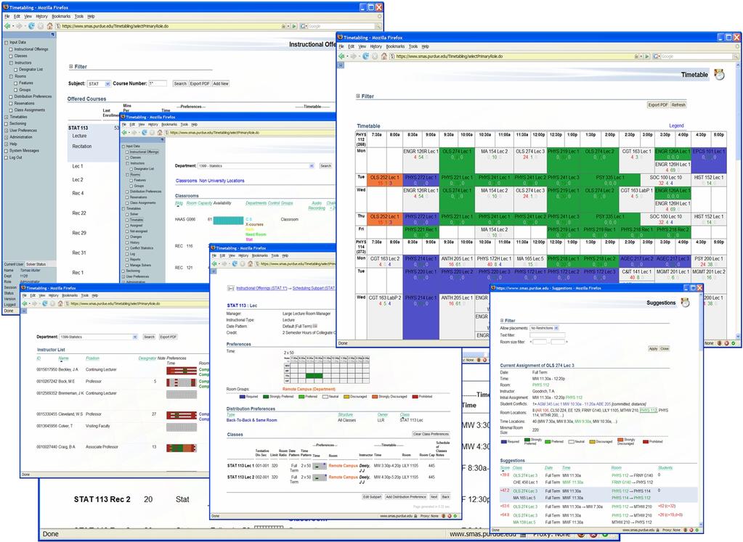Open Department dropdown in Instructor List window
Viewport: 743px width, 542px height.
pyautogui.click(x=134, y=337)
